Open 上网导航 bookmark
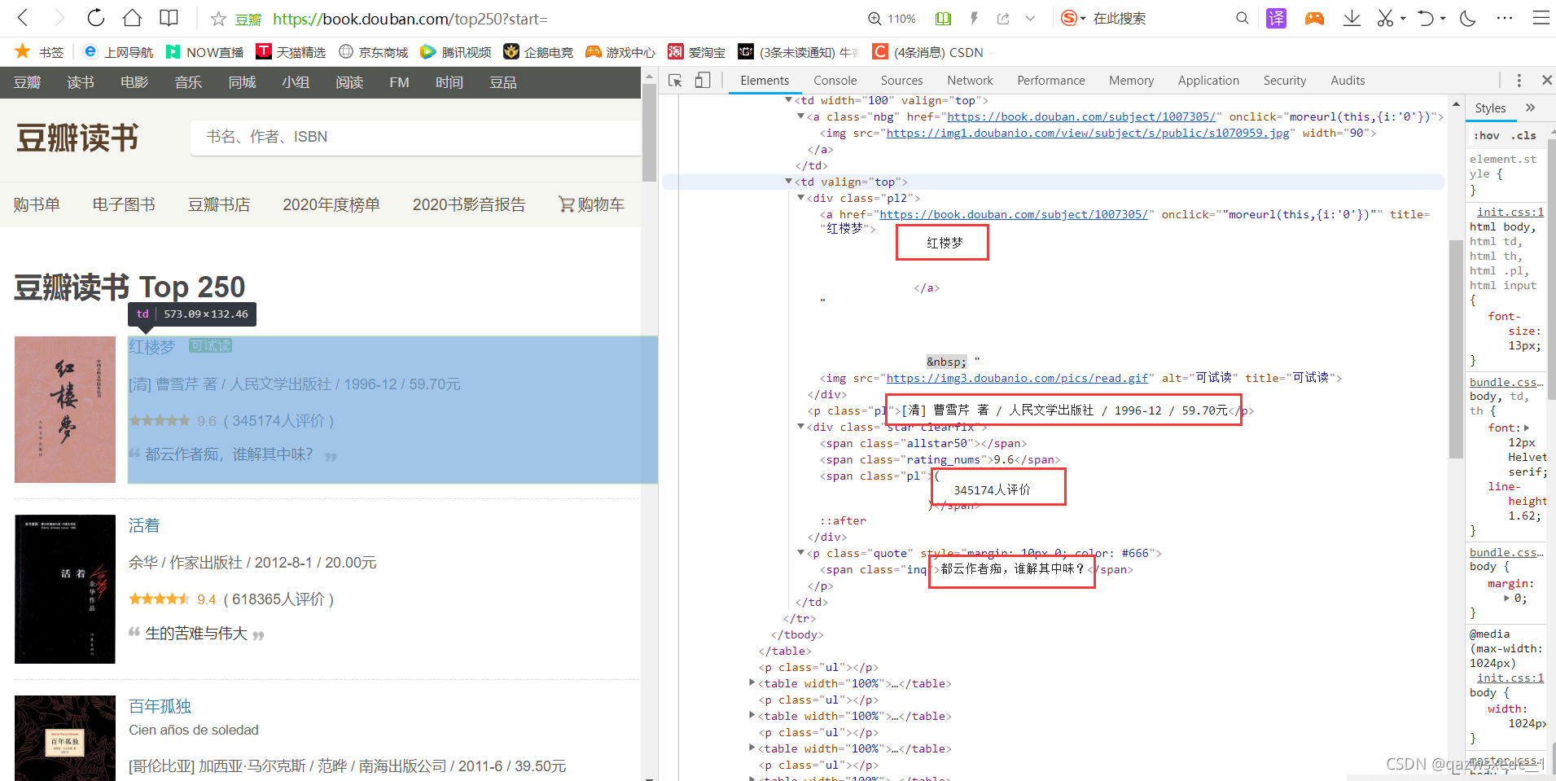Viewport: 1556px width, 781px height. 118,52
